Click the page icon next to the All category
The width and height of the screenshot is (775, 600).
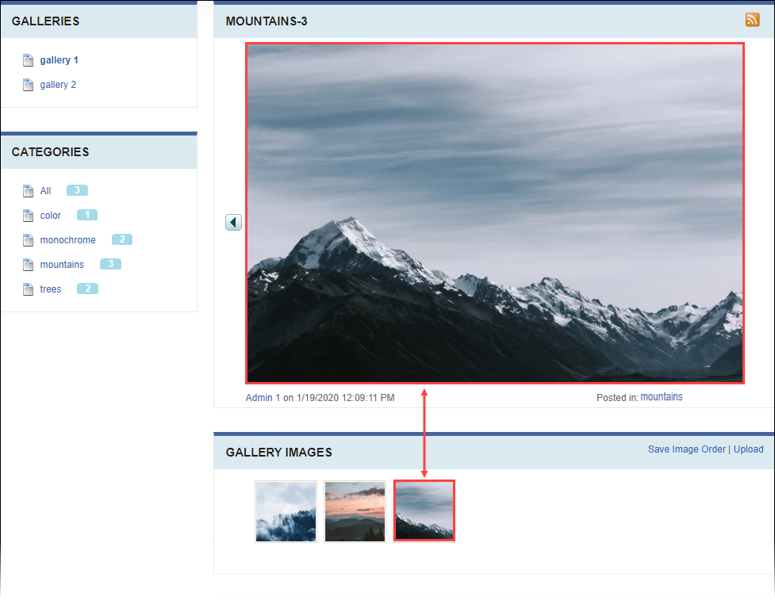coord(28,190)
